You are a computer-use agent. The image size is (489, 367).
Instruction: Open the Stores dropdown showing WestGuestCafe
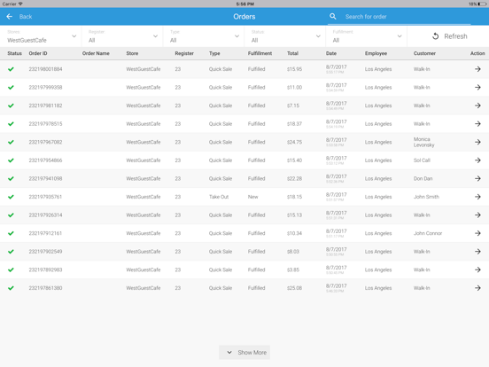pos(41,36)
